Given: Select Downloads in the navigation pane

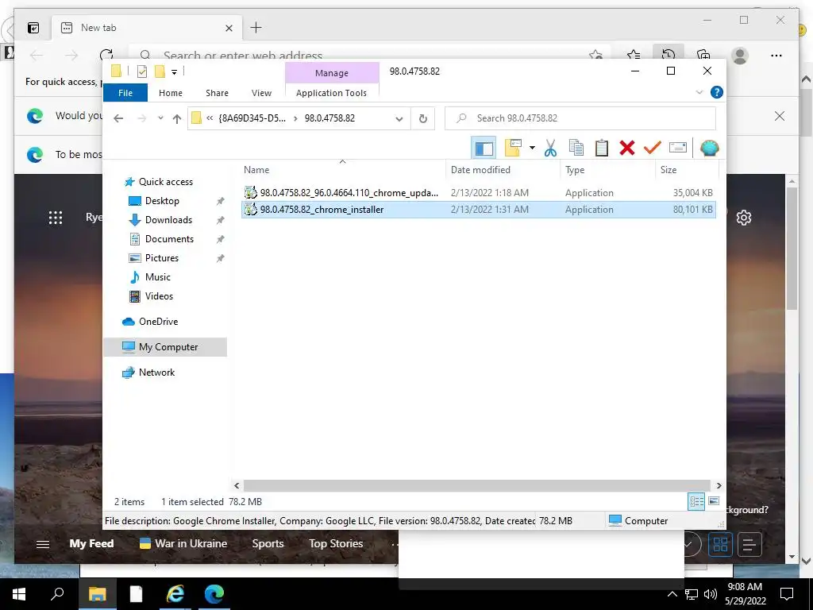Looking at the screenshot, I should (168, 220).
